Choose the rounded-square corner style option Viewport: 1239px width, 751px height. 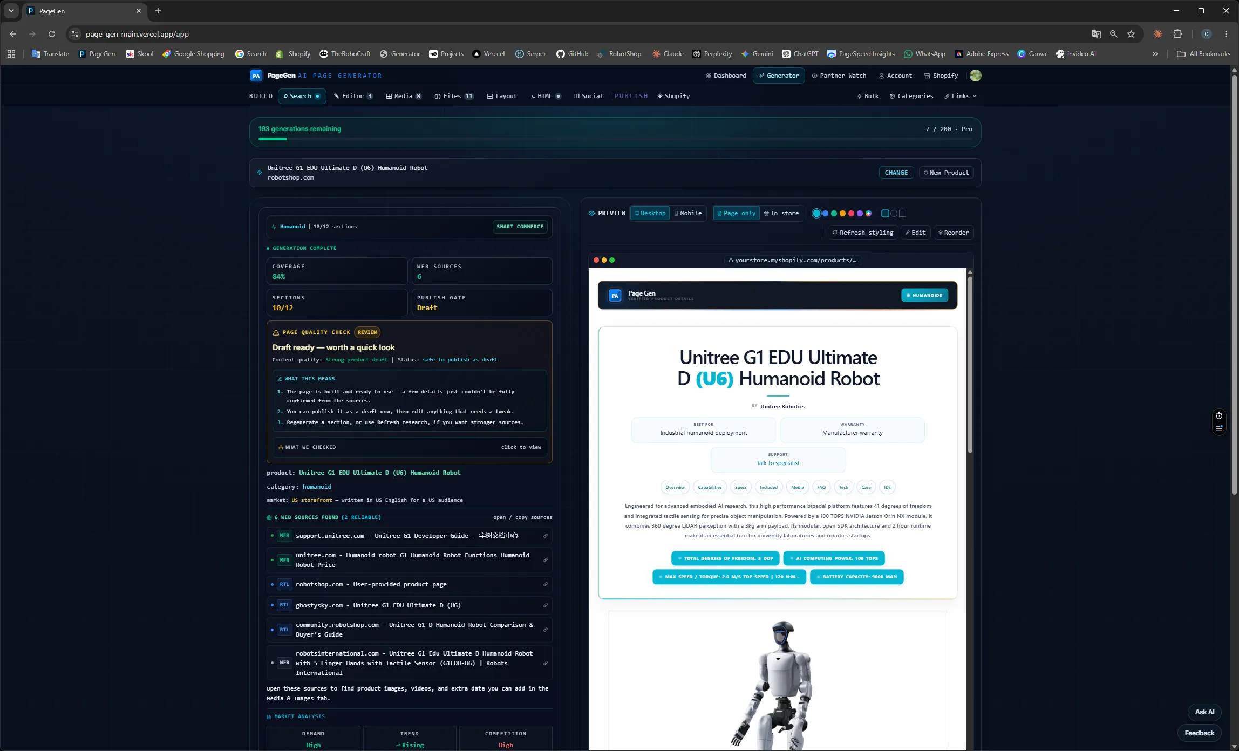click(x=885, y=213)
